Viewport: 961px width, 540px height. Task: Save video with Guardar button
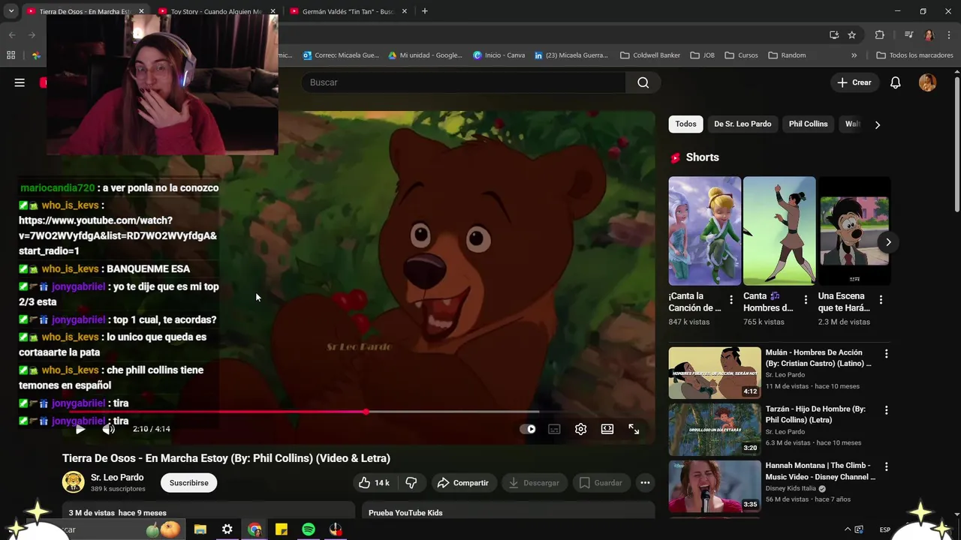point(601,483)
